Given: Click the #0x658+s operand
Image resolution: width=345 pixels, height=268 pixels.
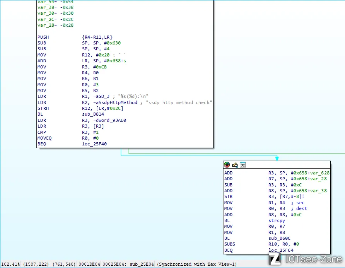Looking at the screenshot, I should point(115,61).
